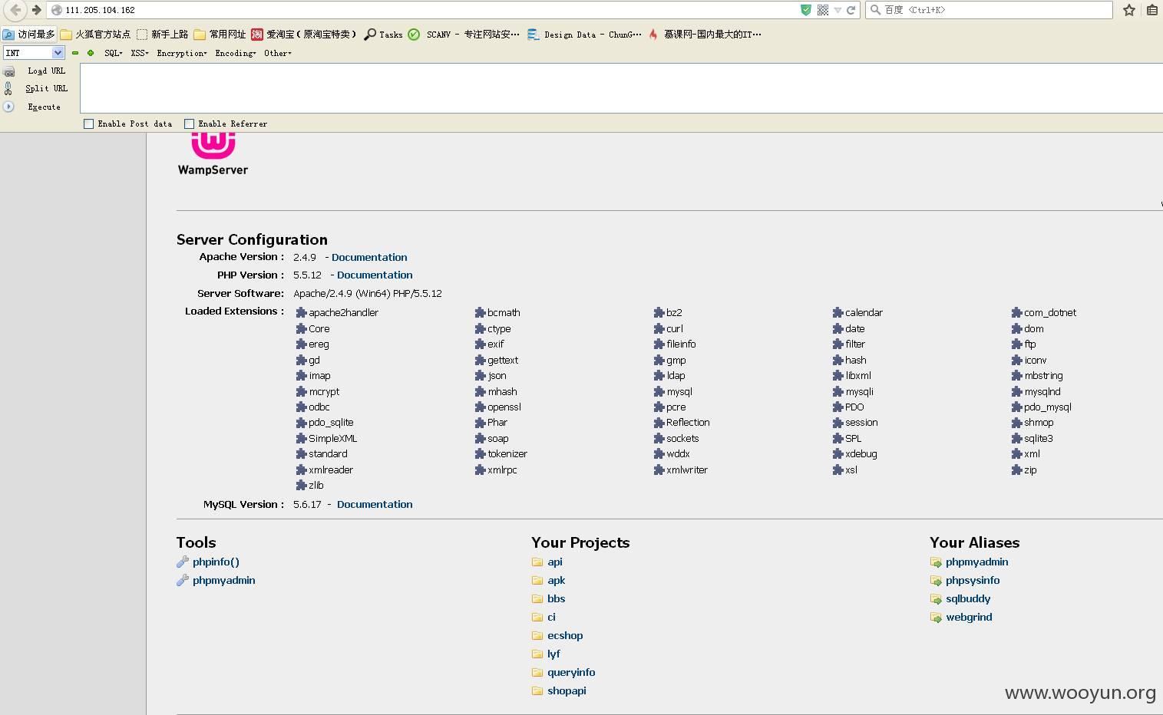Viewport: 1163px width, 715px height.
Task: Click the Split URL button
Action: tap(46, 89)
